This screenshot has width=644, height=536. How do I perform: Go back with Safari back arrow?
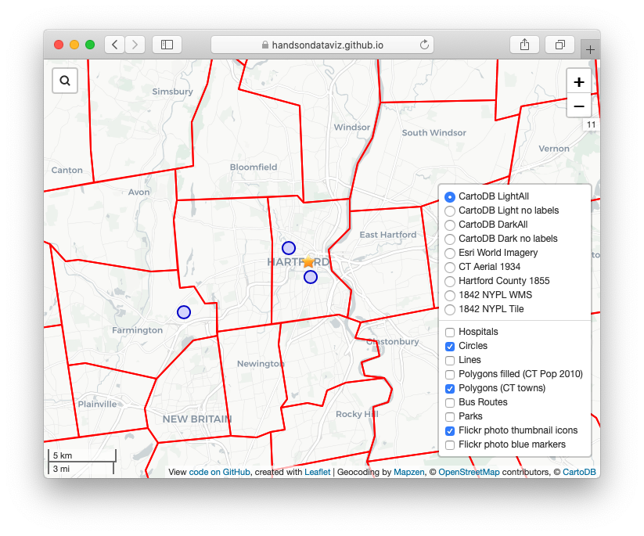click(114, 45)
